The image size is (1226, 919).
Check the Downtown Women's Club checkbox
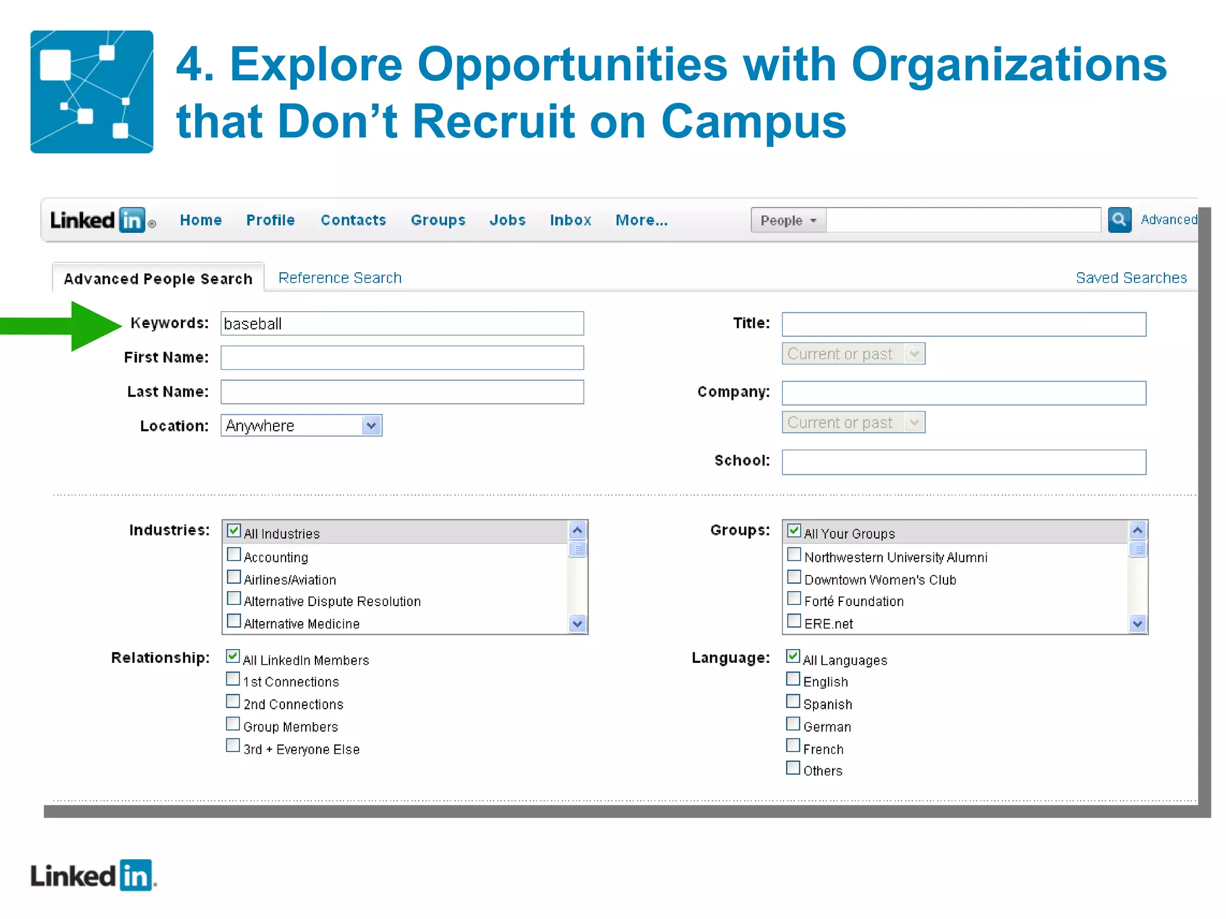click(x=794, y=577)
